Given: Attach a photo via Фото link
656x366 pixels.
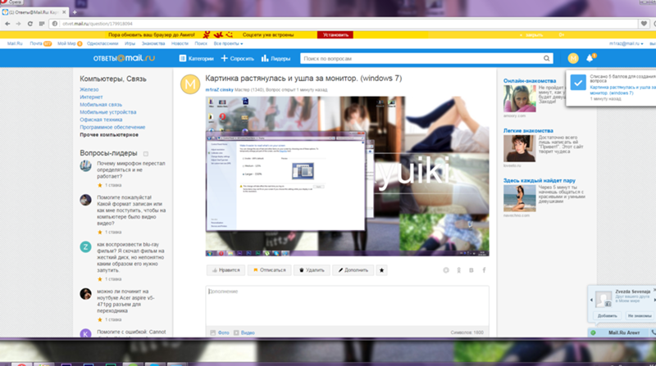Looking at the screenshot, I should point(220,333).
